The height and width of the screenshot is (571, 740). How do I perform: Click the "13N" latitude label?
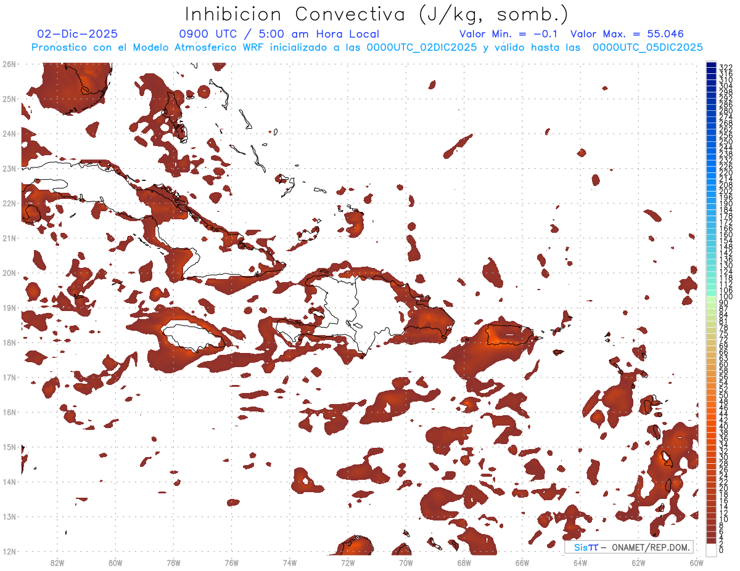coord(9,516)
